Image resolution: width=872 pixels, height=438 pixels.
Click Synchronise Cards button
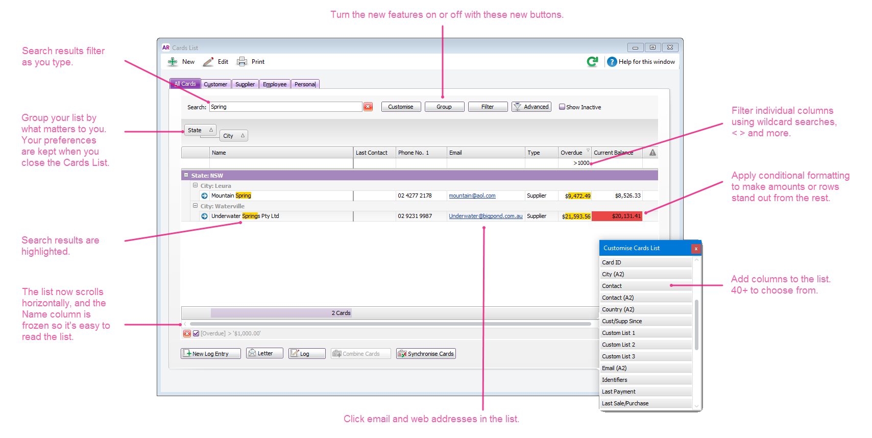point(426,354)
